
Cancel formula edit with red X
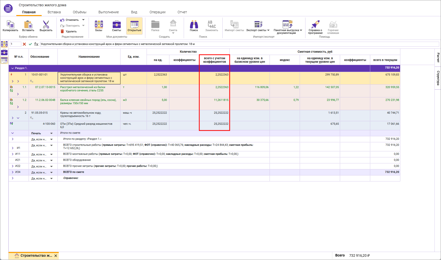pyautogui.click(x=24, y=44)
